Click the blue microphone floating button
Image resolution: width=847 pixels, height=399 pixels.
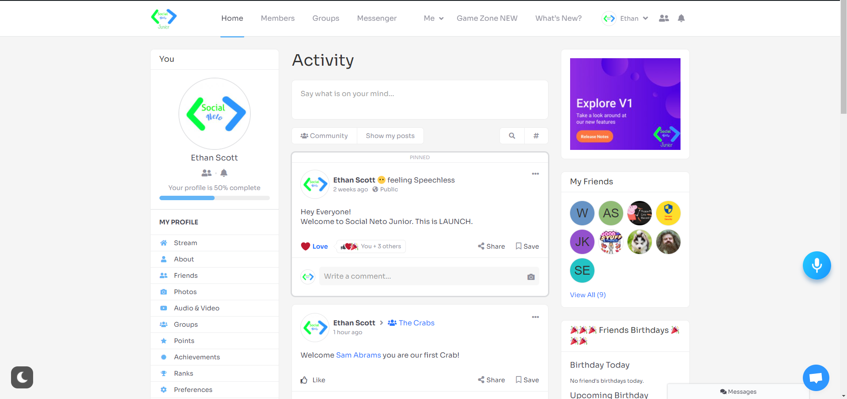(817, 265)
